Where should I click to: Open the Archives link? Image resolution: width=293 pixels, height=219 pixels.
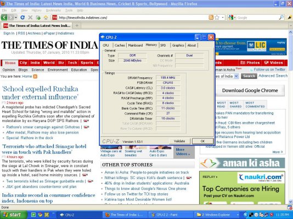pyautogui.click(x=34, y=33)
